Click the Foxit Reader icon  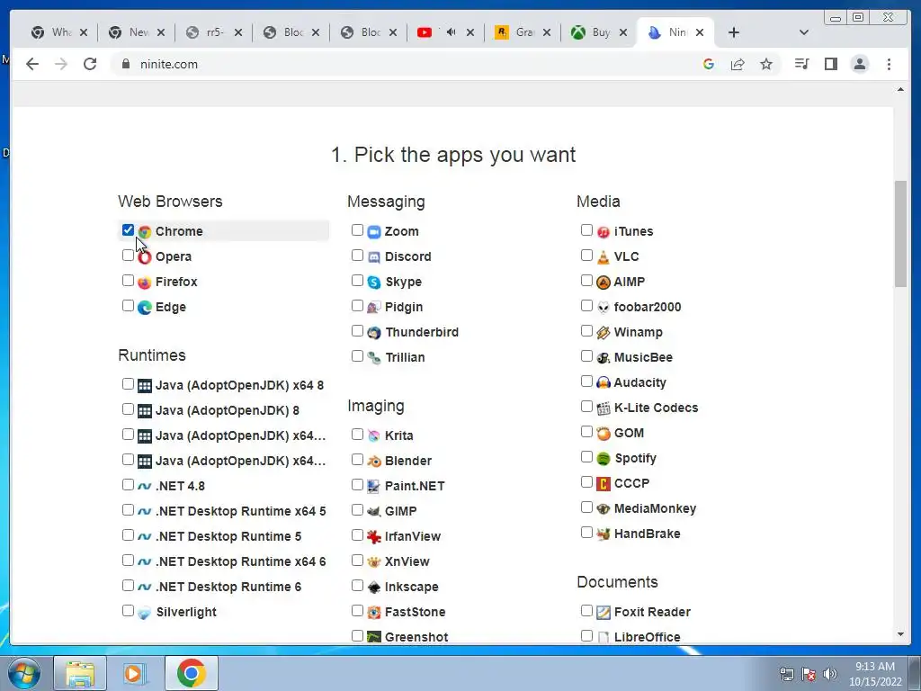604,612
